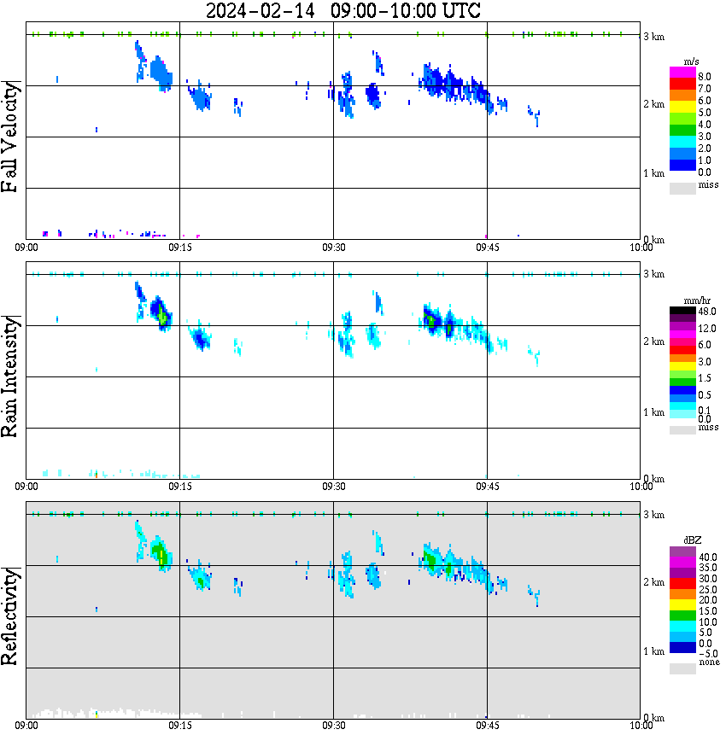Screen dimensions: 726x741
Task: Click the gray 'miss' swatch in Fall Velocity legend
Action: (682, 188)
